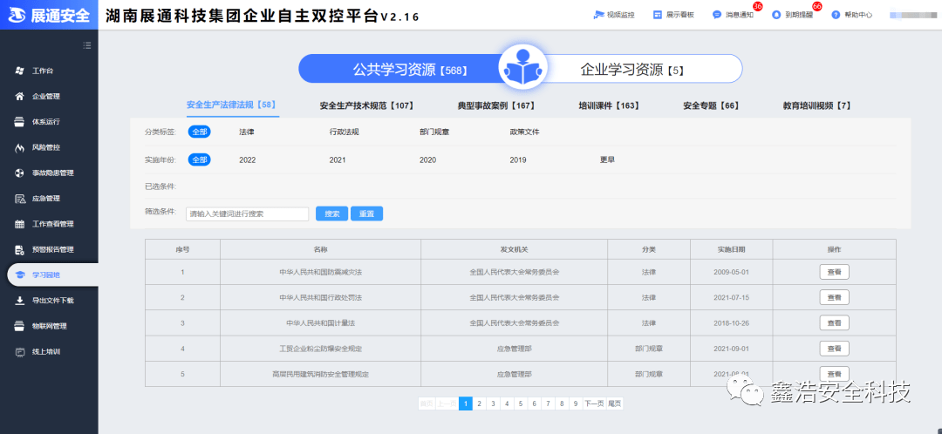Click the 实施日期 column header
942x434 pixels.
pyautogui.click(x=731, y=249)
